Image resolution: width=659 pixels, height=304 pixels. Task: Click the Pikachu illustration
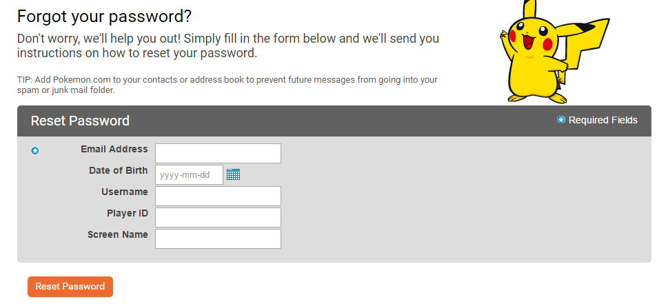[552, 52]
